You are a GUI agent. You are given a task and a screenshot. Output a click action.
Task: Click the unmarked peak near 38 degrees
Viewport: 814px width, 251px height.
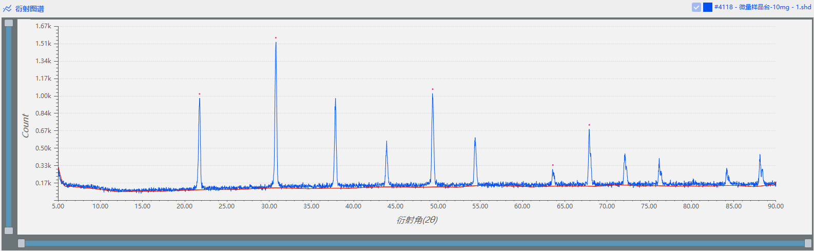[x=336, y=100]
